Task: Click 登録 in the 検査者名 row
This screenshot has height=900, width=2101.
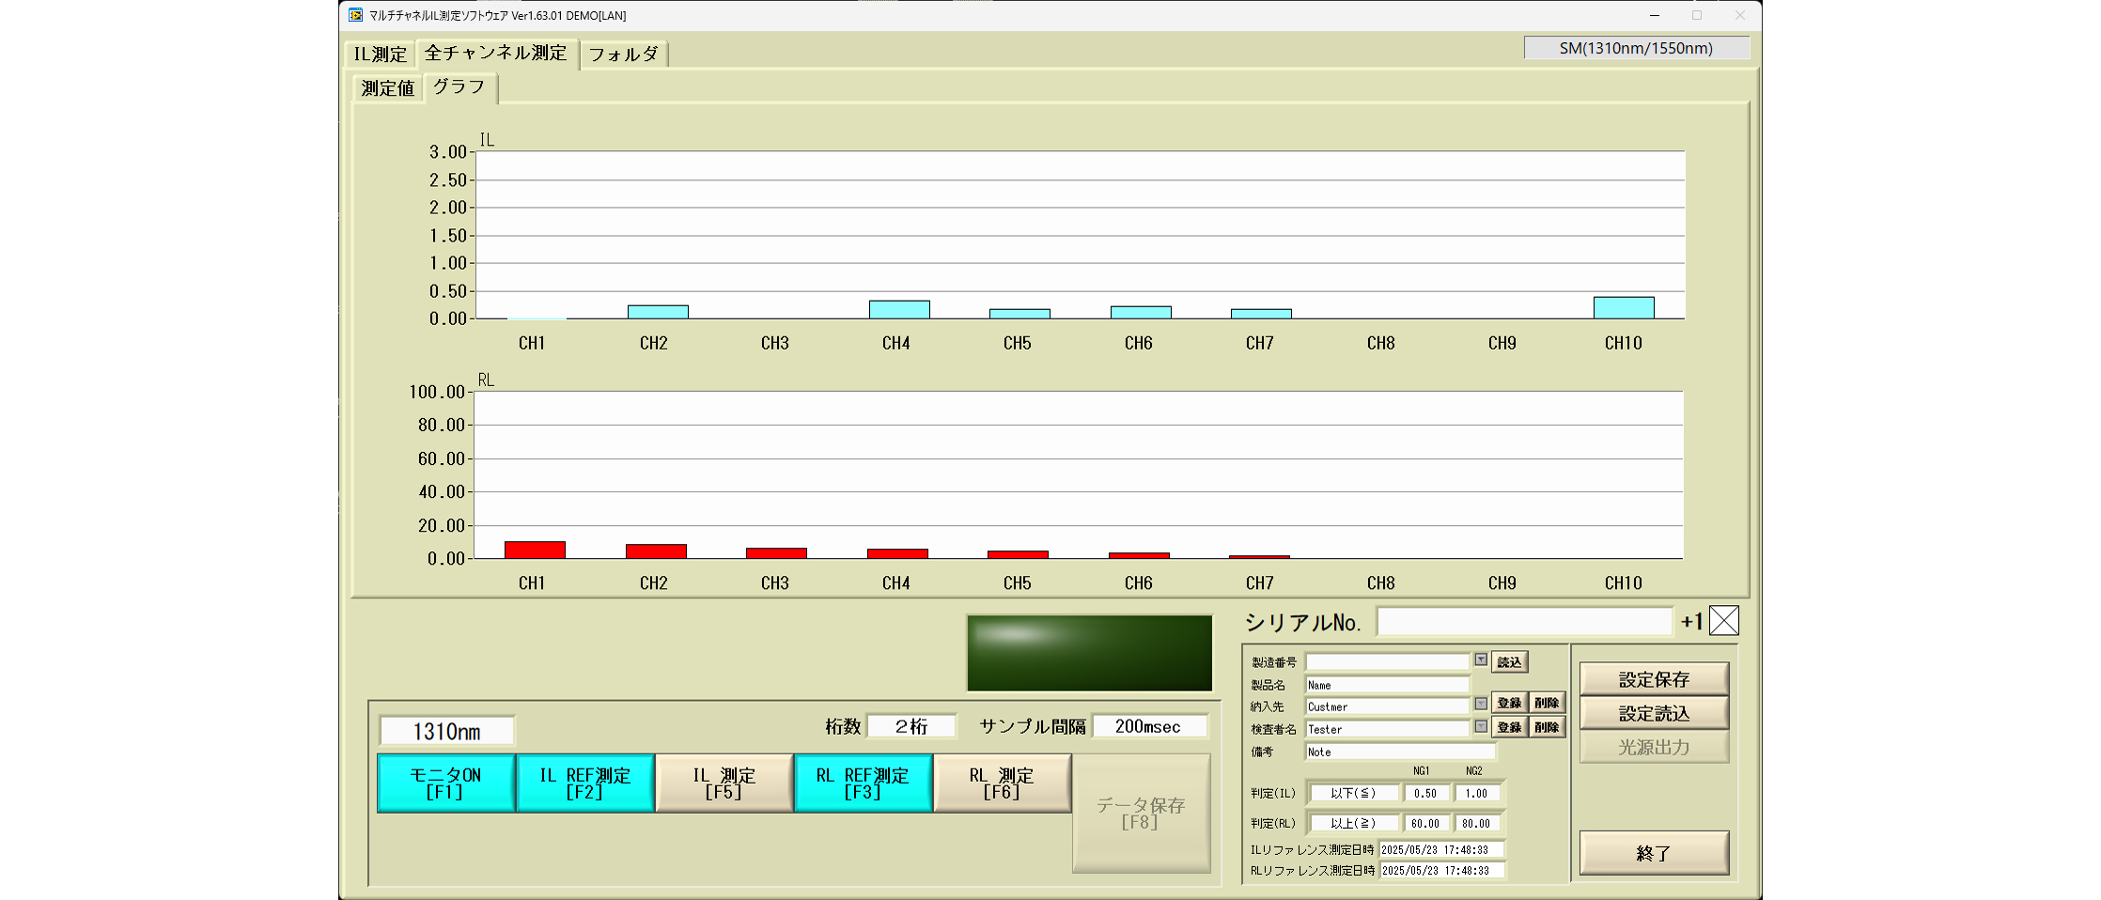Action: pos(1509,727)
